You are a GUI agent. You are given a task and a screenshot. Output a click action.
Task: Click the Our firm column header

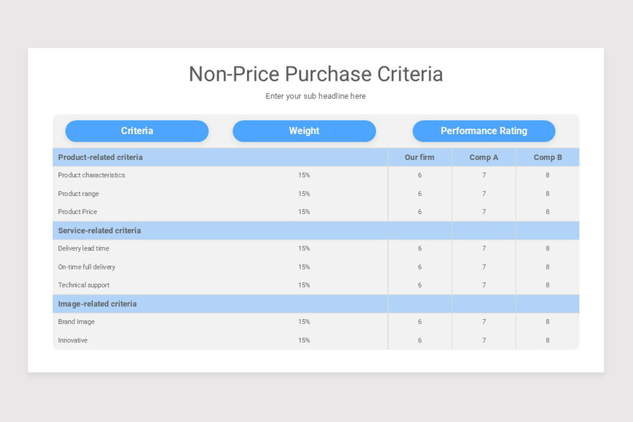coord(419,157)
